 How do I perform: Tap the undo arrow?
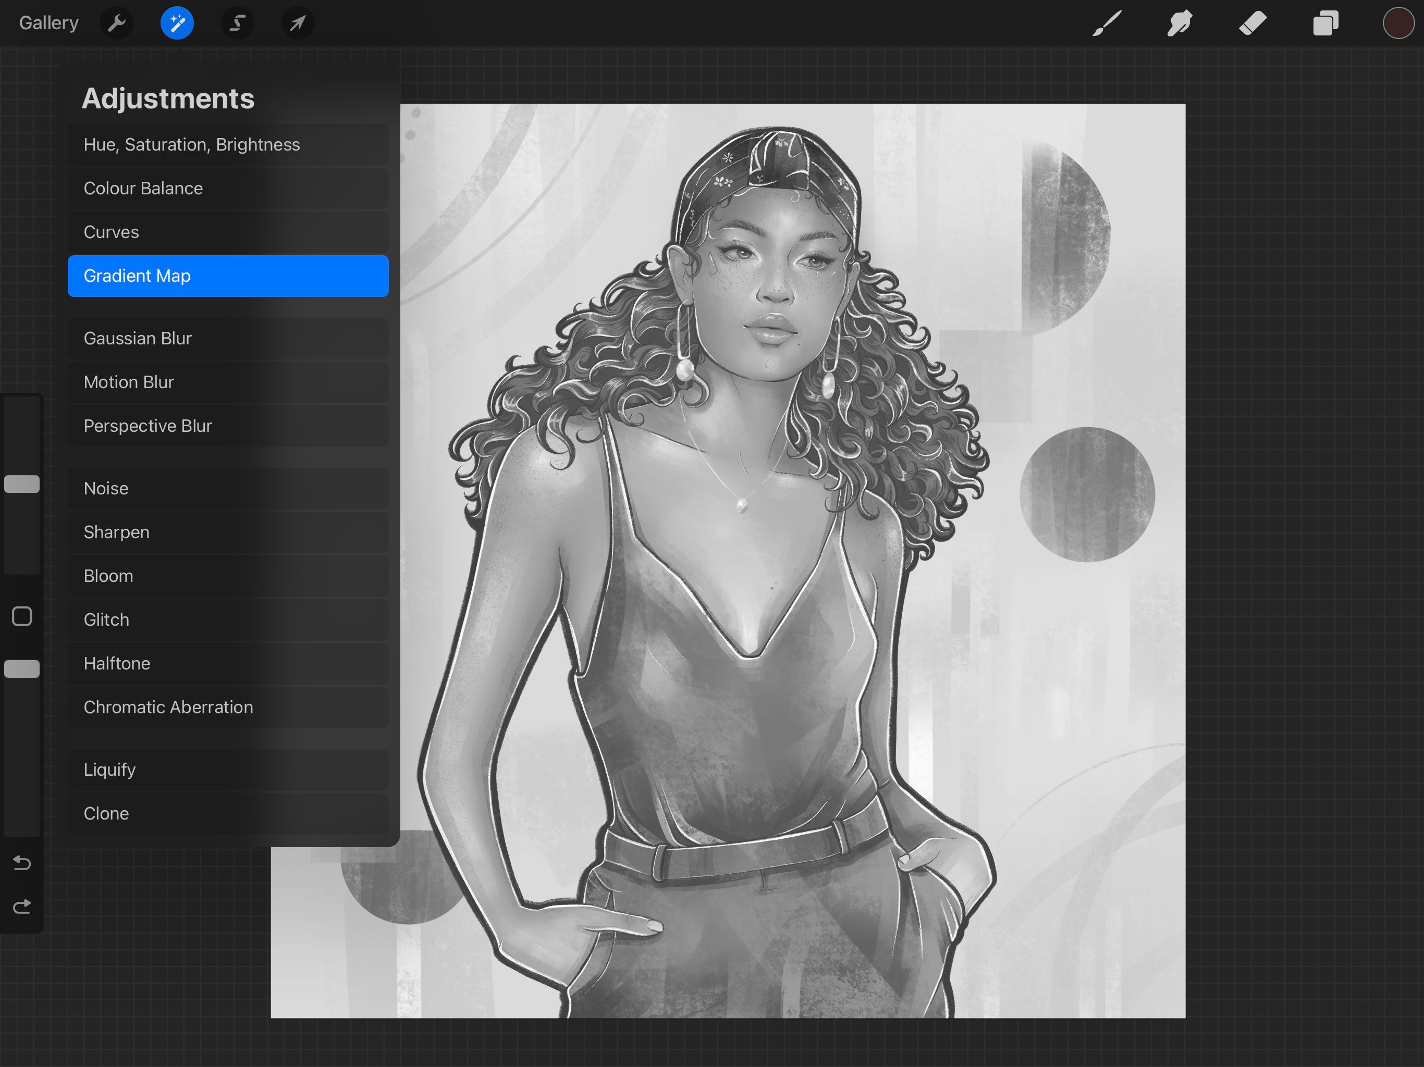22,864
